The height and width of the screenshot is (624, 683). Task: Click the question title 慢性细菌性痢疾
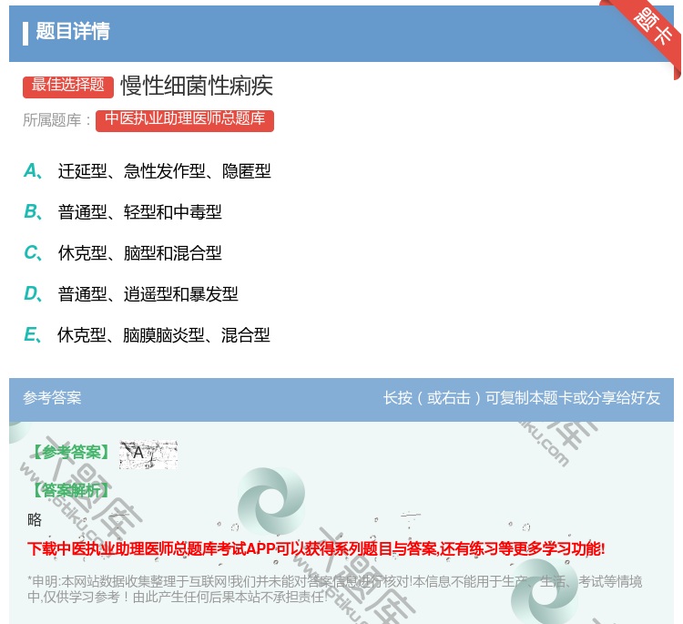[197, 86]
